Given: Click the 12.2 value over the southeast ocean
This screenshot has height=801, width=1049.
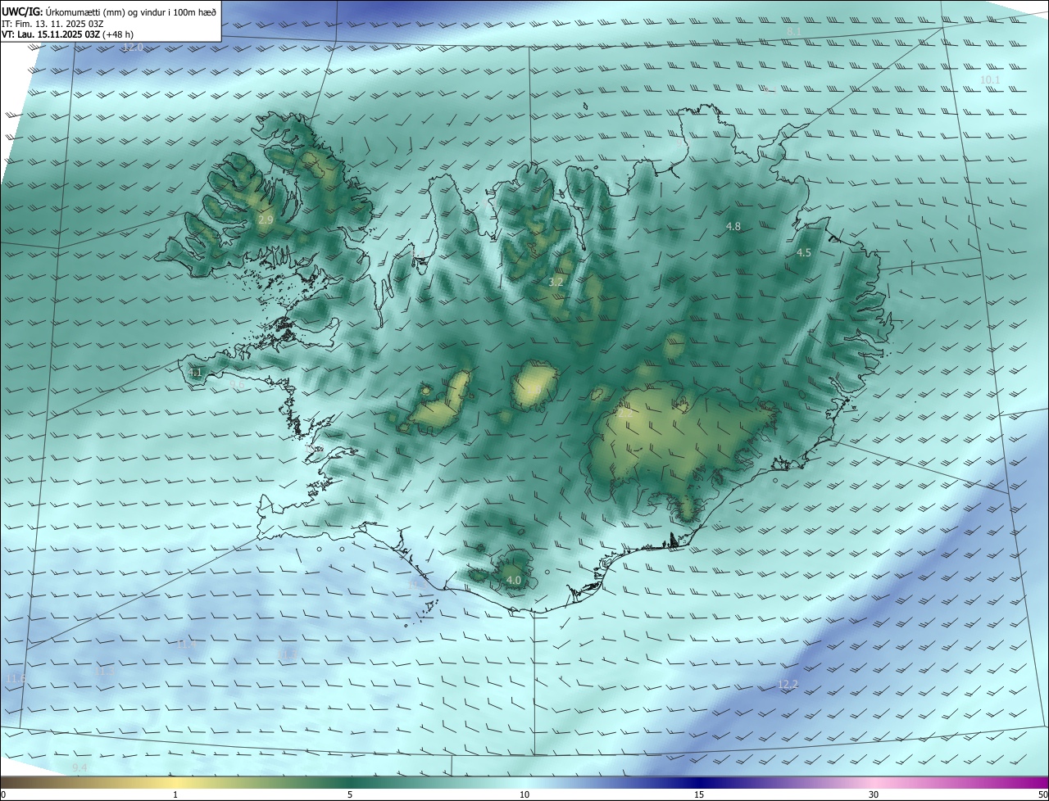Looking at the screenshot, I should 788,684.
